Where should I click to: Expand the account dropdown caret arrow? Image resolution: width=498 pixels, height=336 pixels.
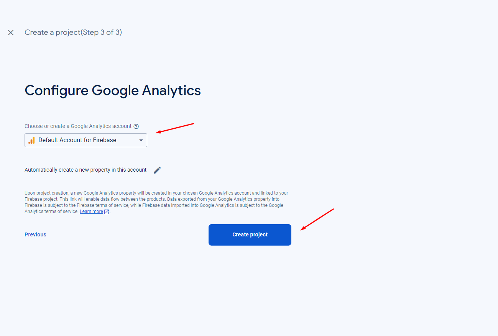141,140
